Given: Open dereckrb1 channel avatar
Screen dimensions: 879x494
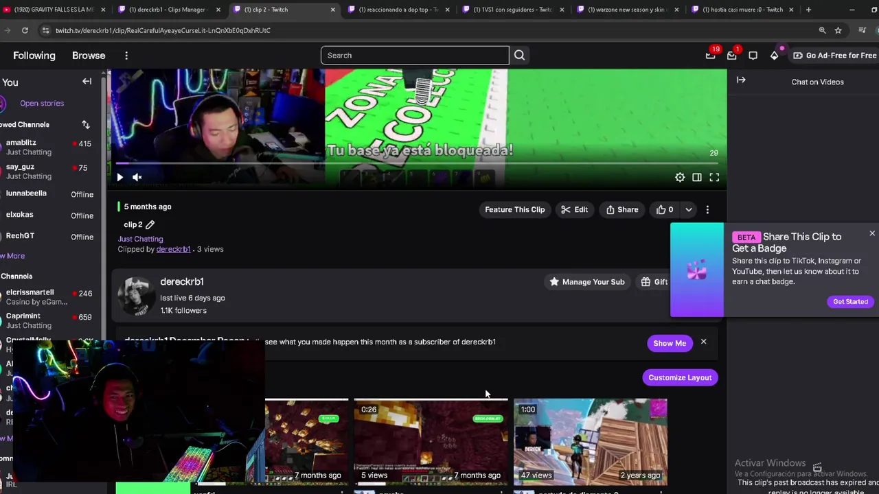Looking at the screenshot, I should click(136, 296).
